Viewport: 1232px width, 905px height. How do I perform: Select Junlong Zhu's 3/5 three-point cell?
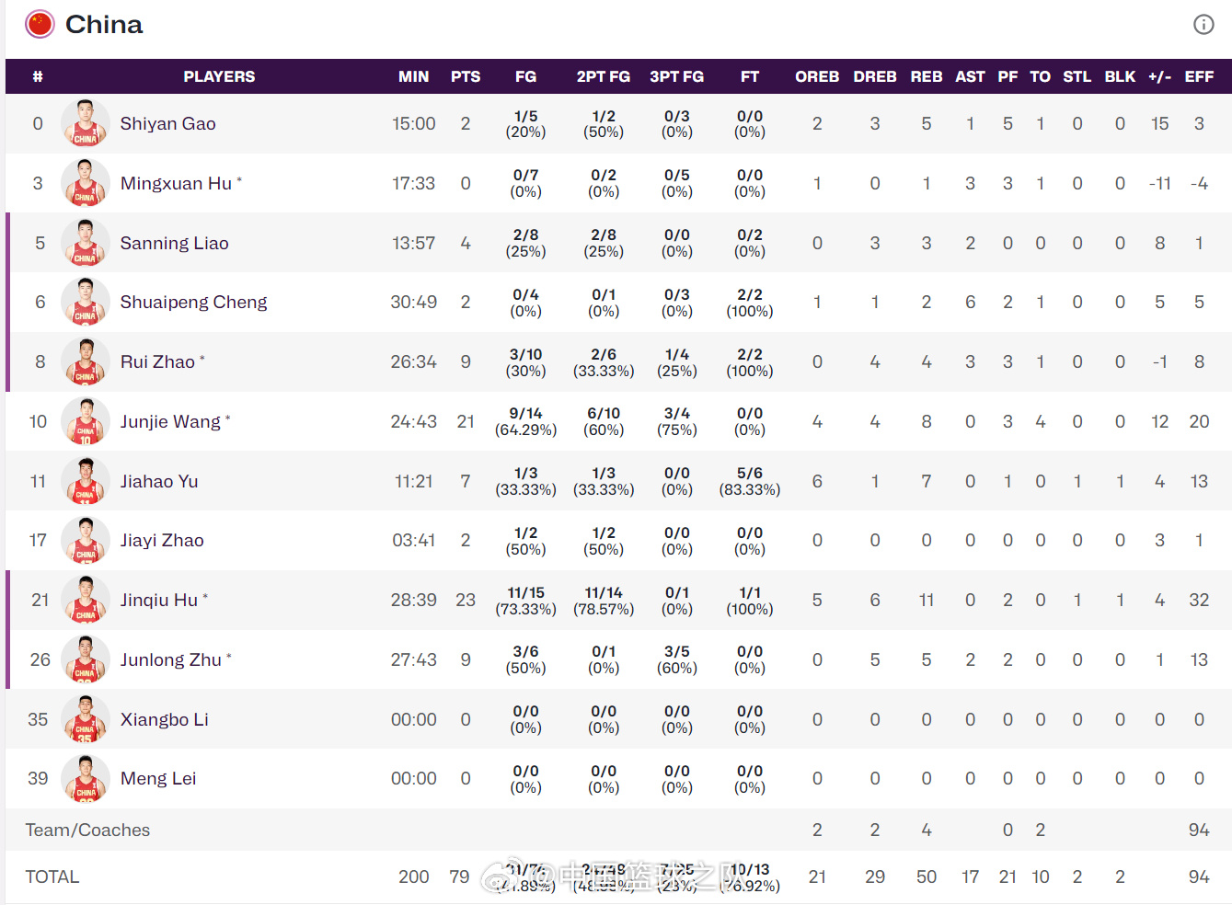pos(677,659)
